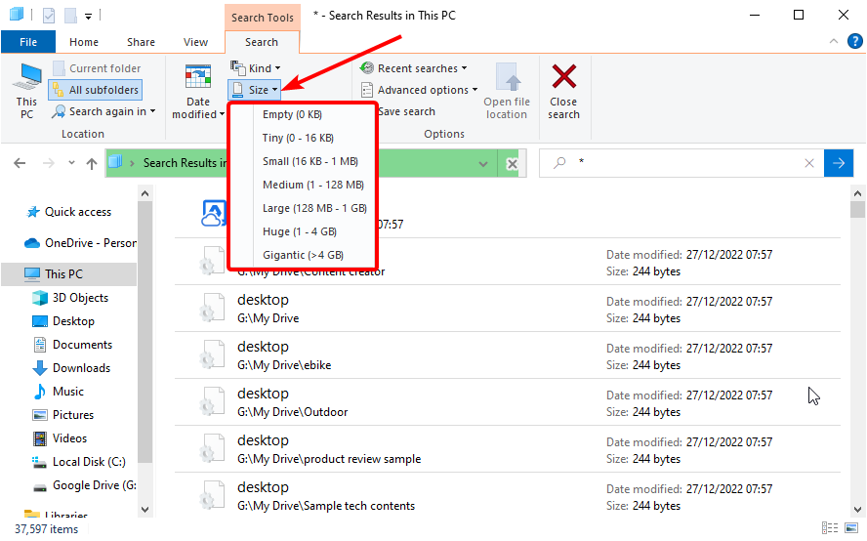Select the Search ribbon tab
Image resolution: width=867 pixels, height=541 pixels.
[x=262, y=42]
